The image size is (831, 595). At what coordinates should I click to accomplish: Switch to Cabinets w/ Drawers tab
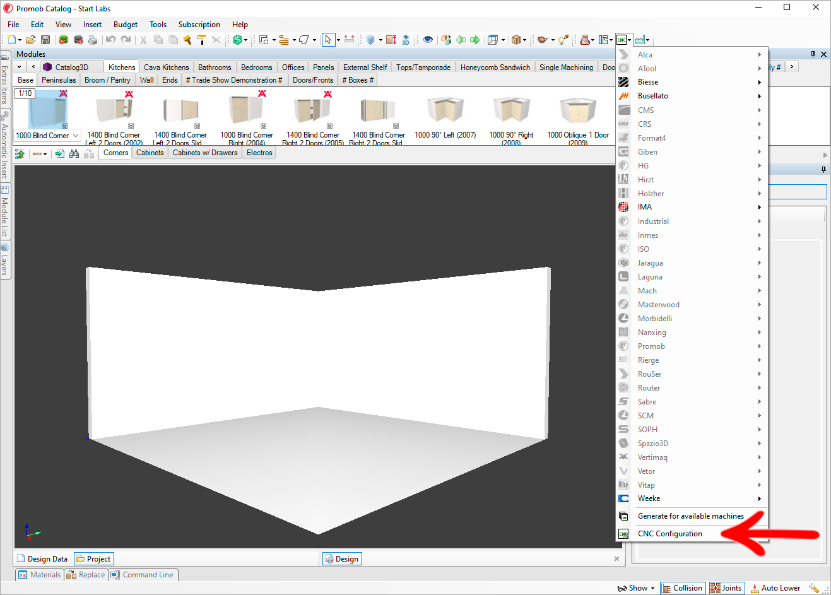point(205,153)
